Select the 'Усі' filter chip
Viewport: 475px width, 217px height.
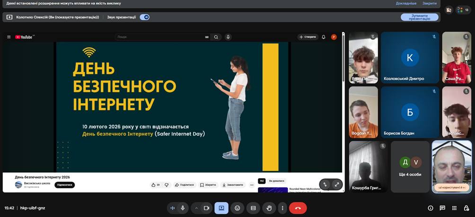[x=262, y=181]
